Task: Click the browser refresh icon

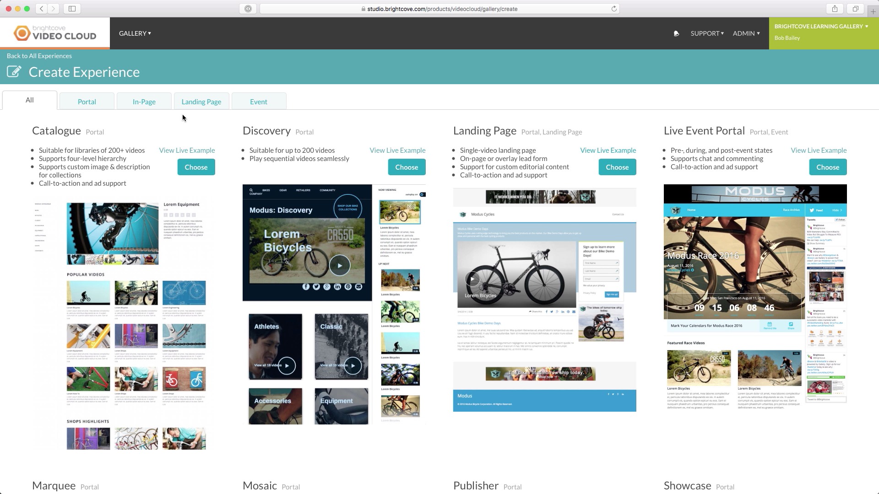Action: coord(614,8)
